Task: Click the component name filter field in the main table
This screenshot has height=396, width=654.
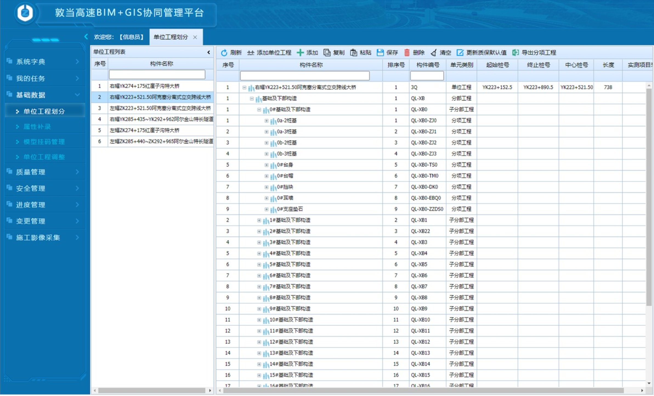Action: pyautogui.click(x=305, y=76)
